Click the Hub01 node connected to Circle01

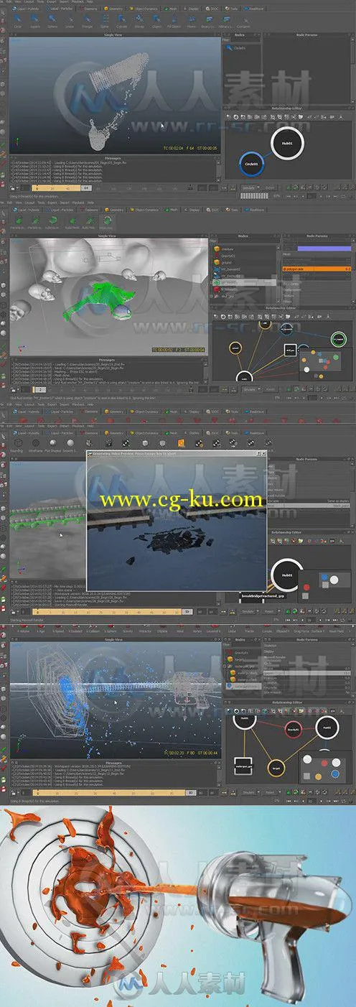[288, 144]
